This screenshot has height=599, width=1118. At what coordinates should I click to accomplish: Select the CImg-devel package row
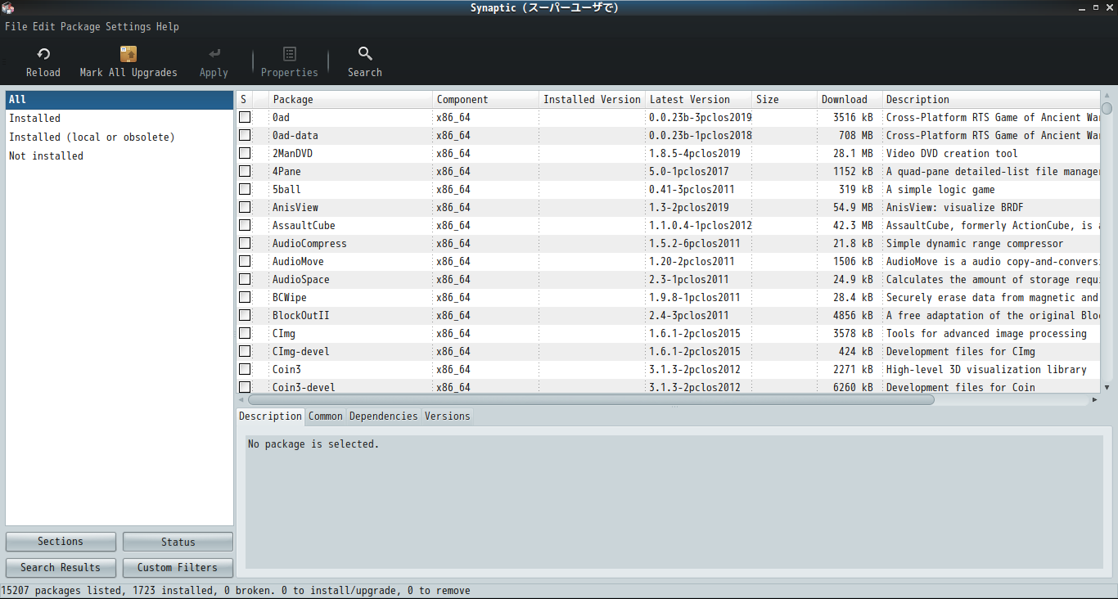[x=668, y=351]
